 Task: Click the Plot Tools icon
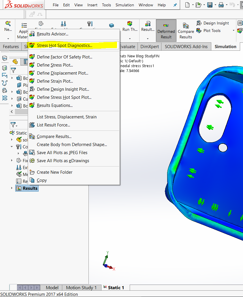click(x=199, y=31)
